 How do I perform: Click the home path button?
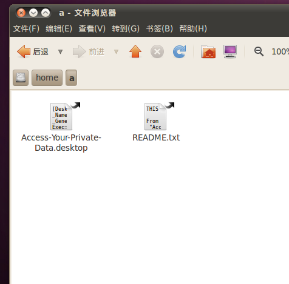click(x=47, y=78)
